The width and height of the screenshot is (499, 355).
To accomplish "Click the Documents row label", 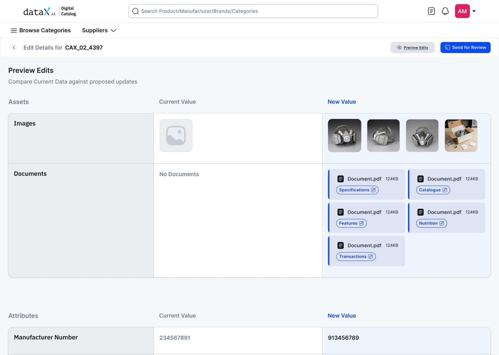I will coord(30,174).
